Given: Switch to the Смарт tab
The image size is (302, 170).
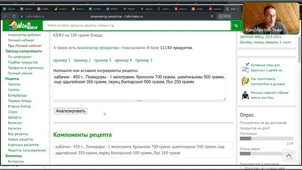Looking at the screenshot, I should [x=198, y=9].
